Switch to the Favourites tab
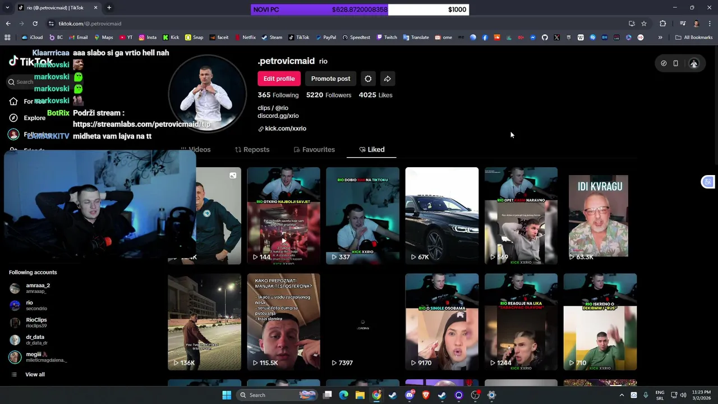This screenshot has height=404, width=718. tap(314, 150)
